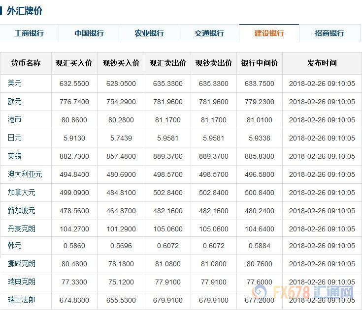
Task: Select the 英镑 银行中间价 value 885.8300
Action: [259, 156]
